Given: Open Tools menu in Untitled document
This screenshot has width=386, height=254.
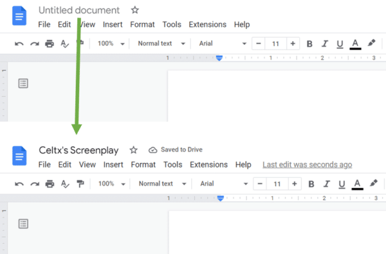Looking at the screenshot, I should (172, 24).
